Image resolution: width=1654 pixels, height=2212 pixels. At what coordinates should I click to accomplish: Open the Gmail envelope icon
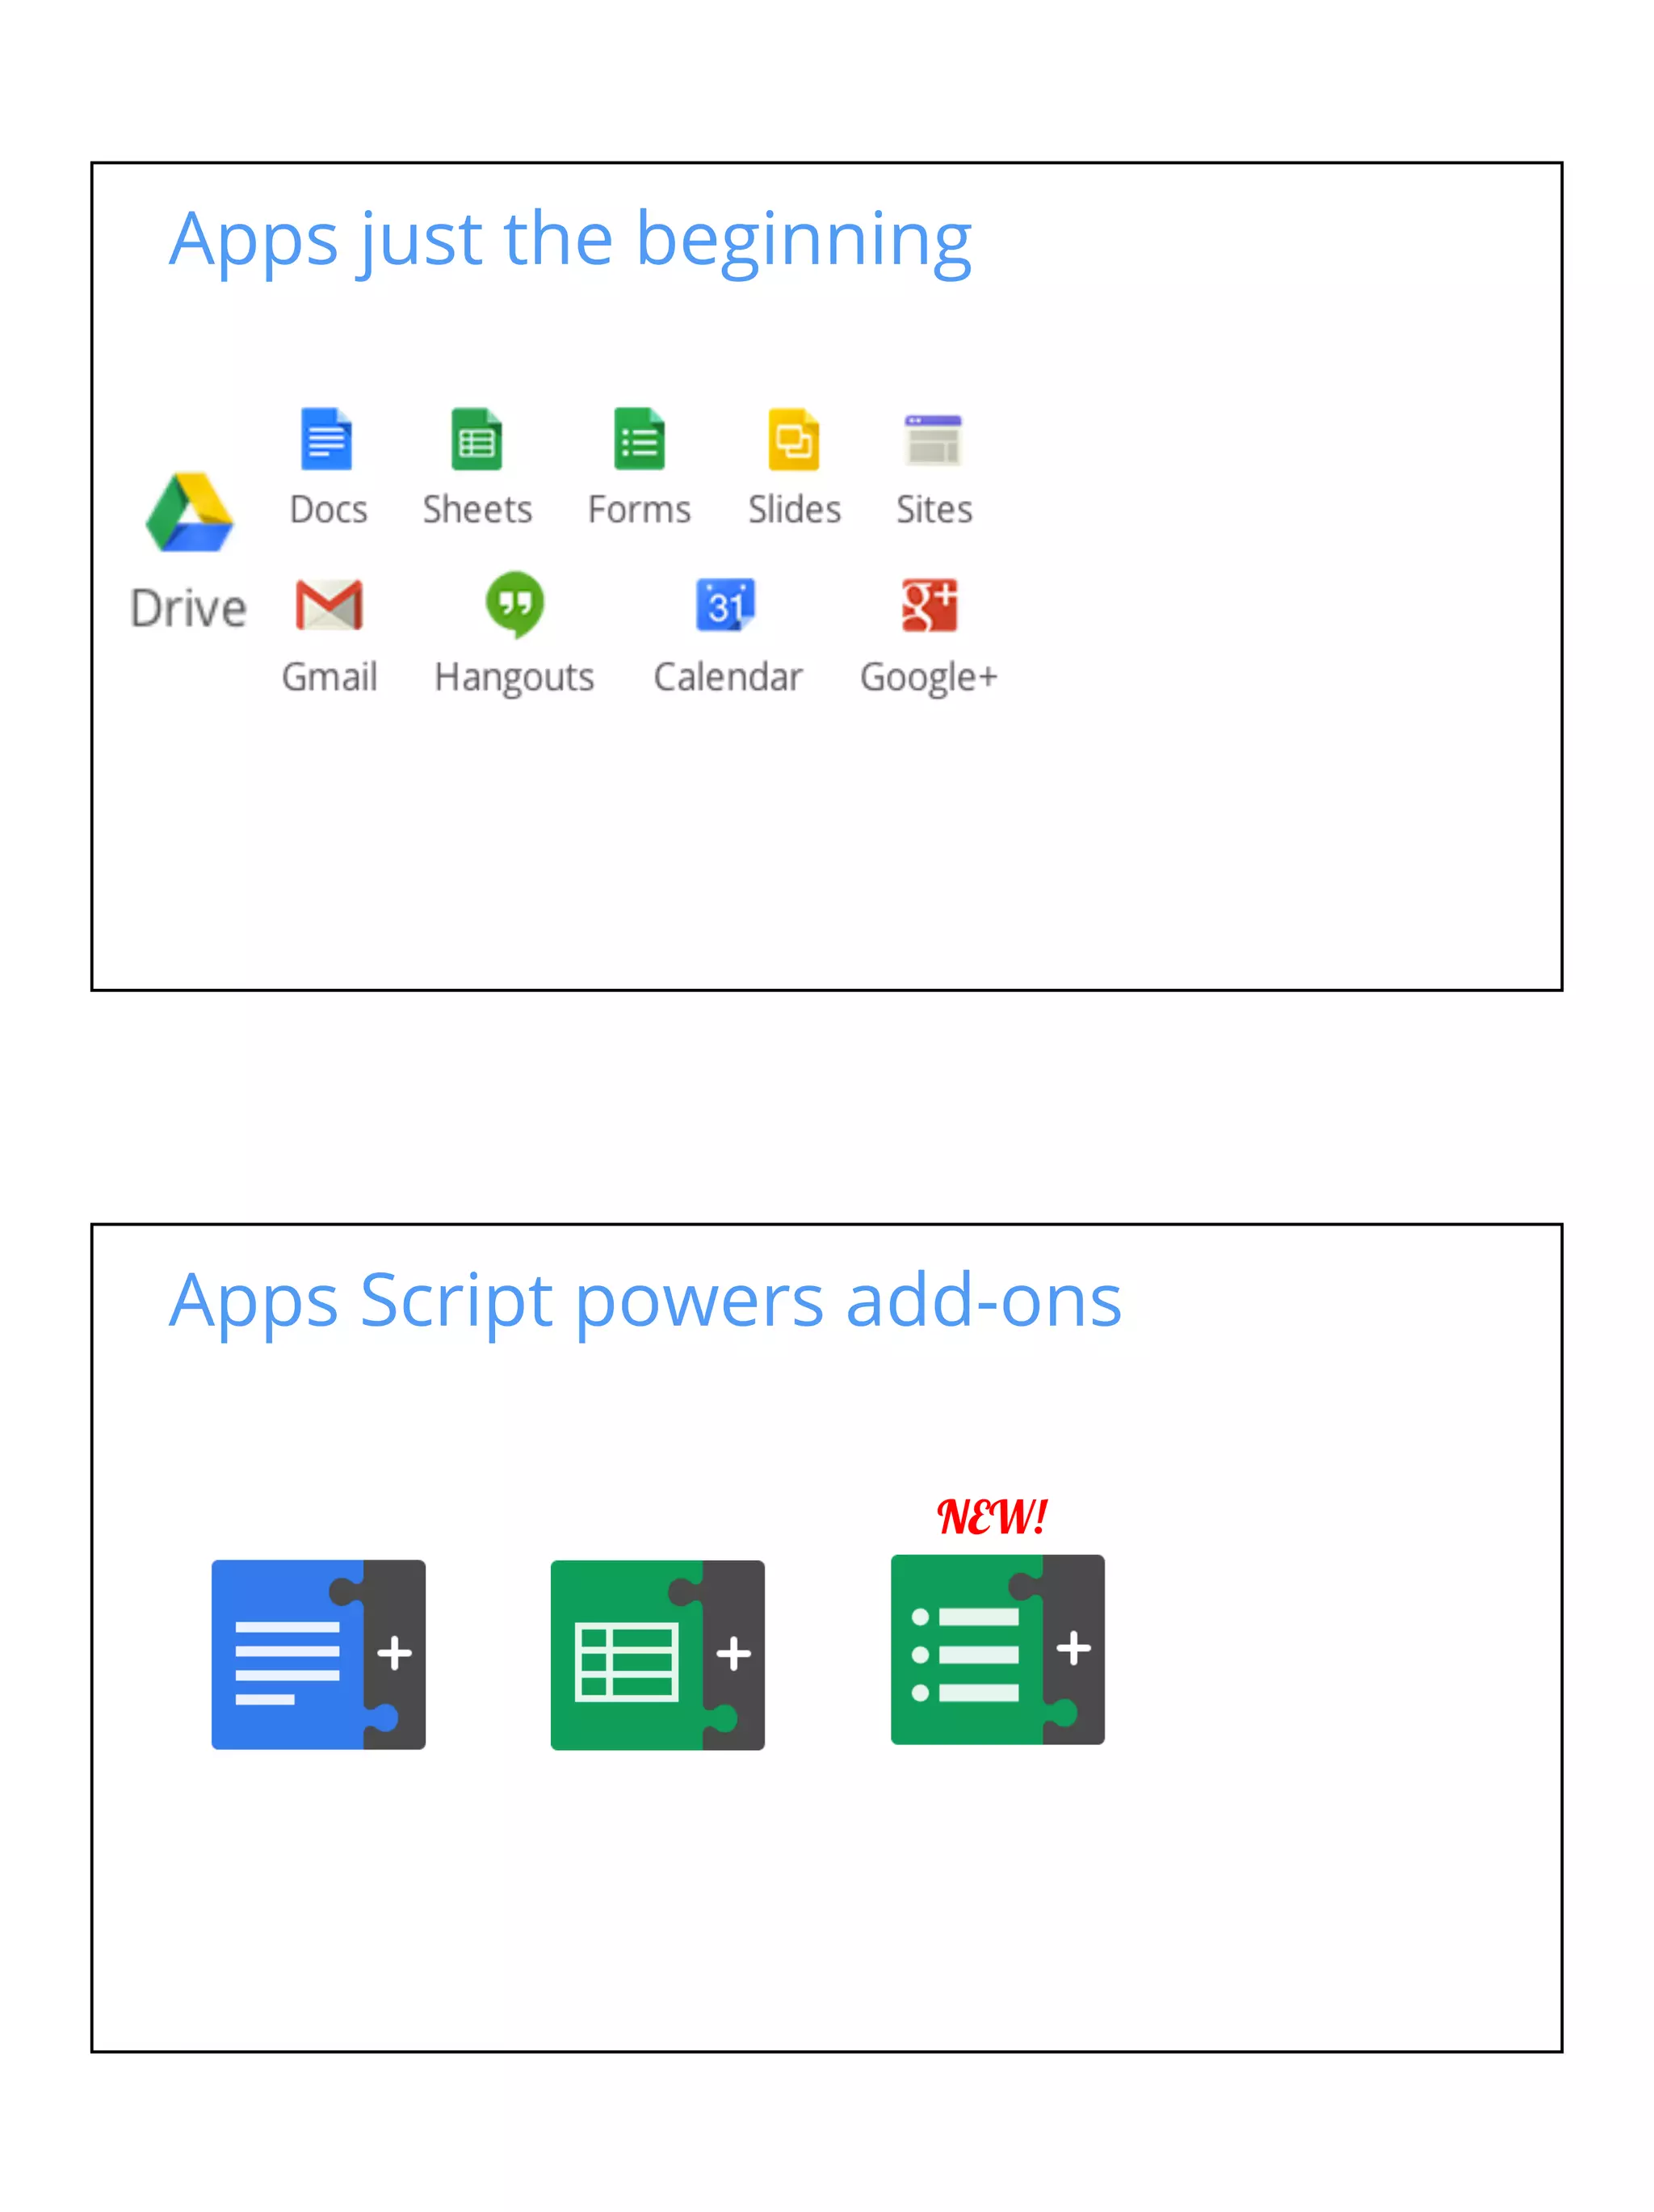(329, 604)
